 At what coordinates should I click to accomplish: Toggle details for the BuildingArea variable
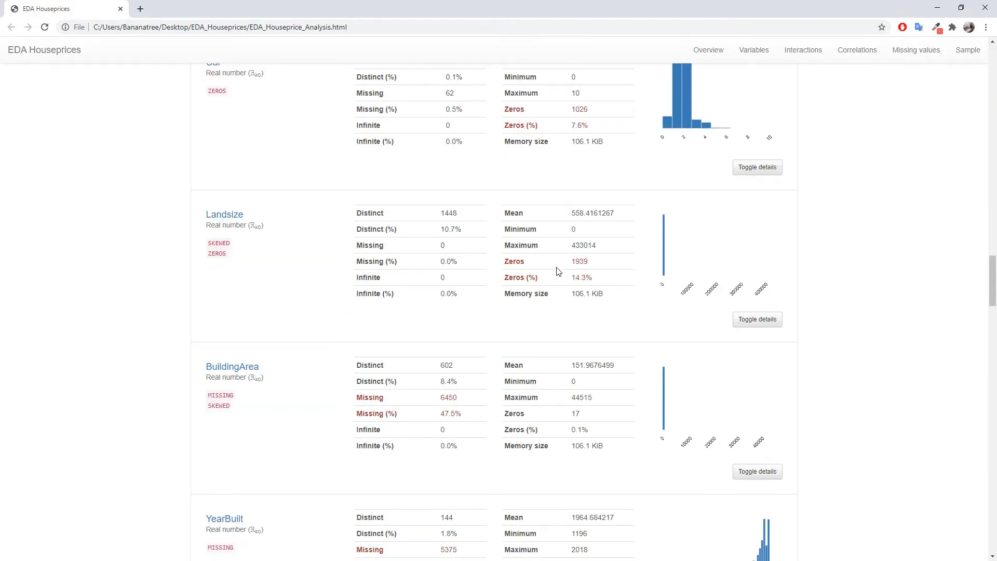757,472
